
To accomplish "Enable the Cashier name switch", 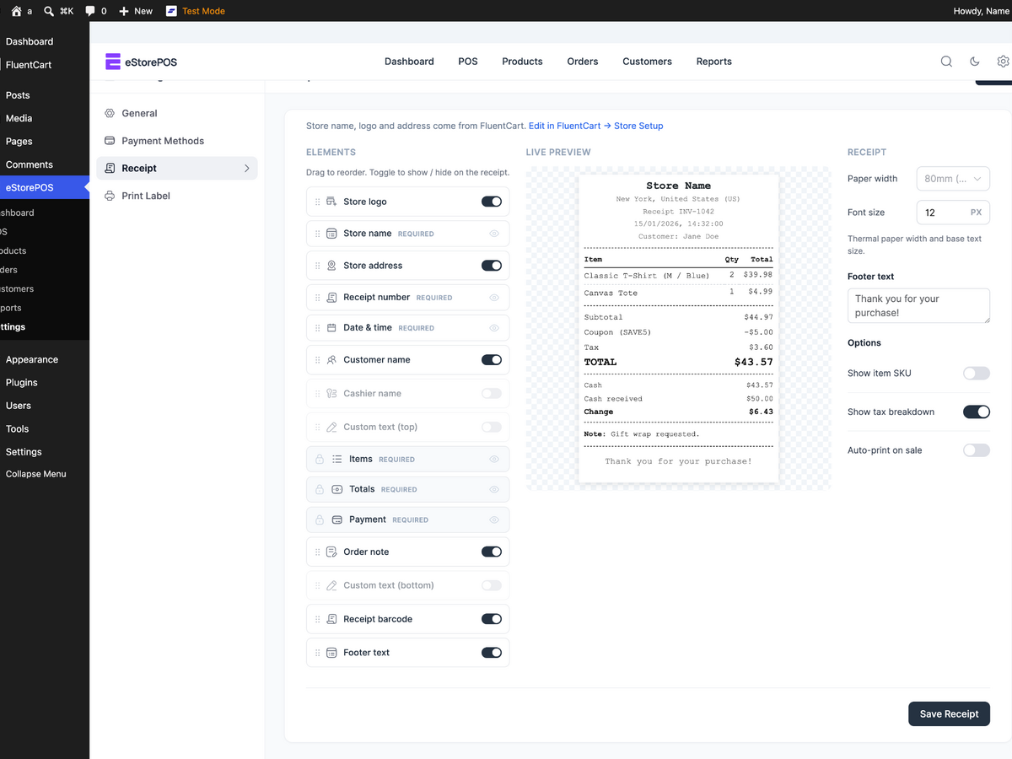I will [492, 394].
